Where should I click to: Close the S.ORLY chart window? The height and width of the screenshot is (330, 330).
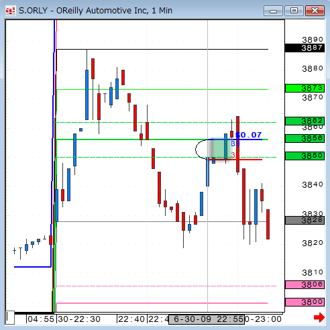pos(315,11)
